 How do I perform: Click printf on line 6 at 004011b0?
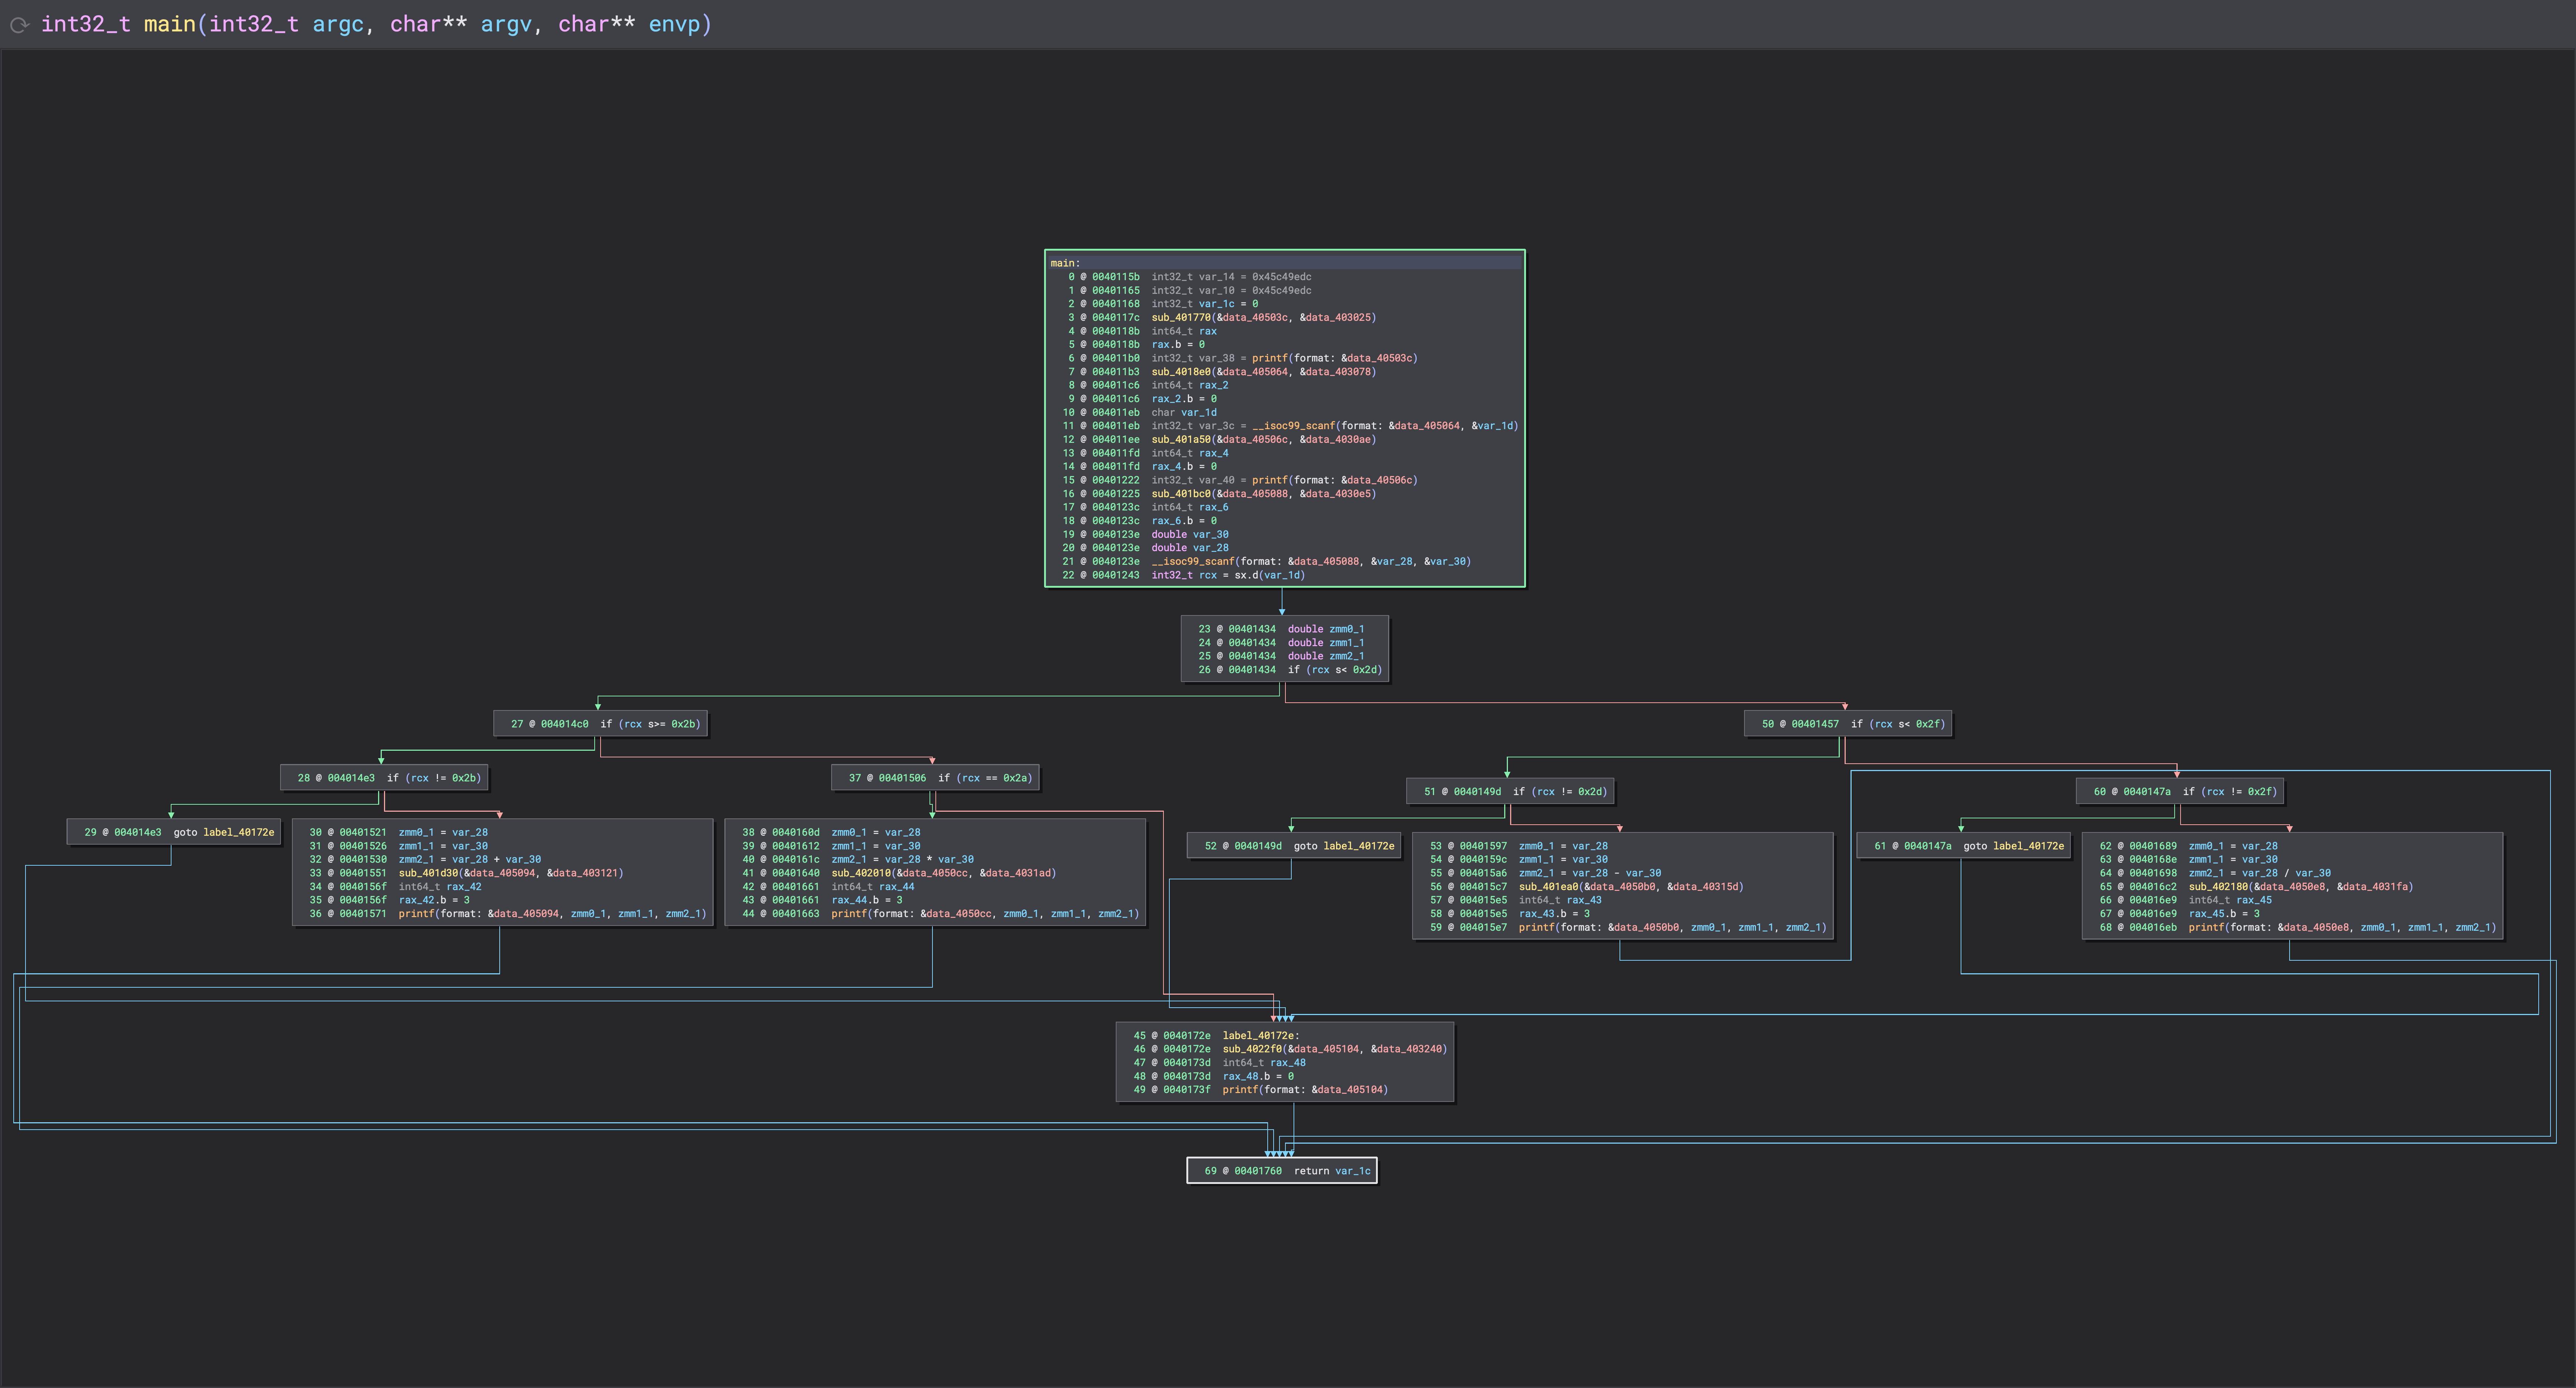(x=1269, y=358)
